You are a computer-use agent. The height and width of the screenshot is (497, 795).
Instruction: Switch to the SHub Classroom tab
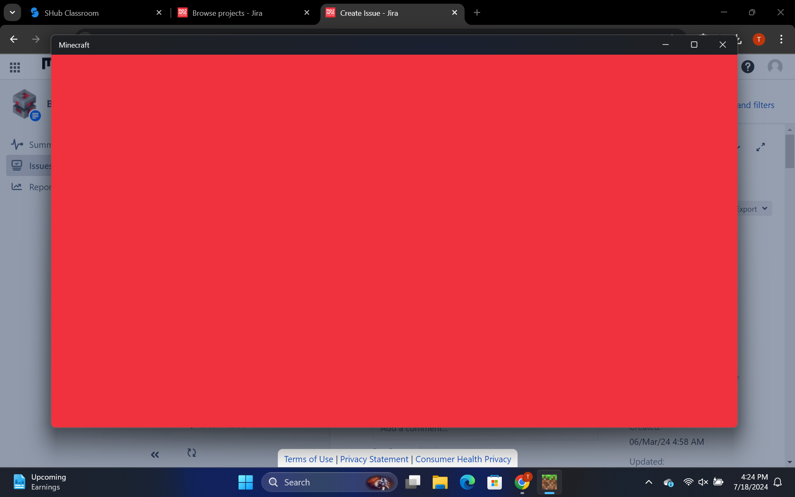click(x=72, y=13)
